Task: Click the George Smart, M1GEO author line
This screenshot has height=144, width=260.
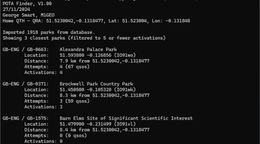Action: click(29, 15)
